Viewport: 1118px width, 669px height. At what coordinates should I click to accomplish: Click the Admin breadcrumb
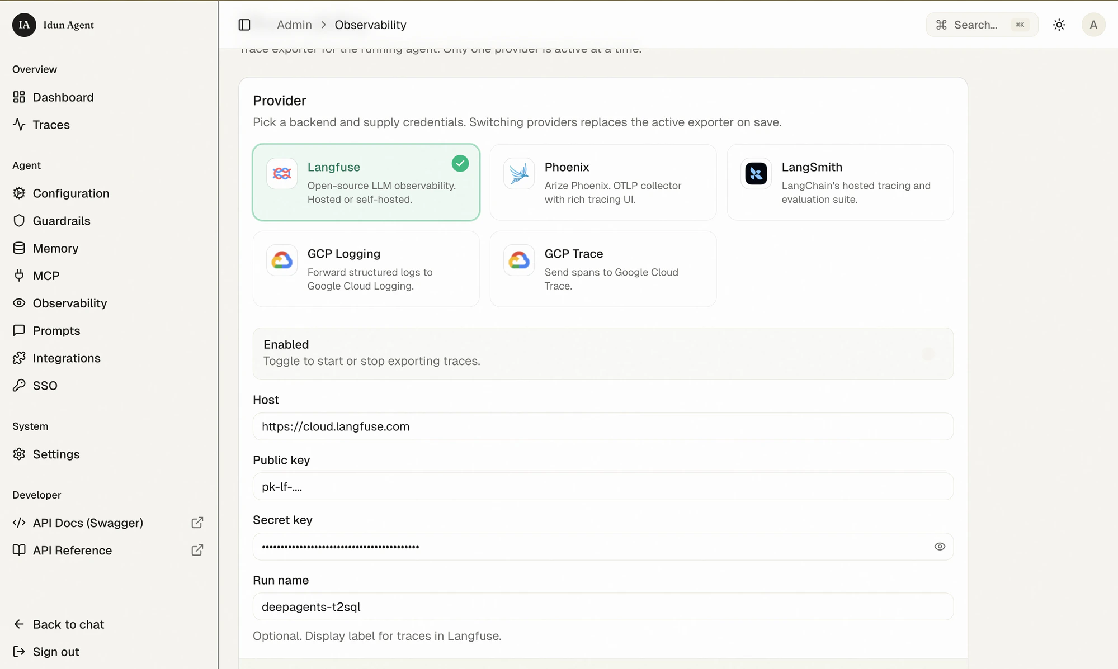[294, 25]
